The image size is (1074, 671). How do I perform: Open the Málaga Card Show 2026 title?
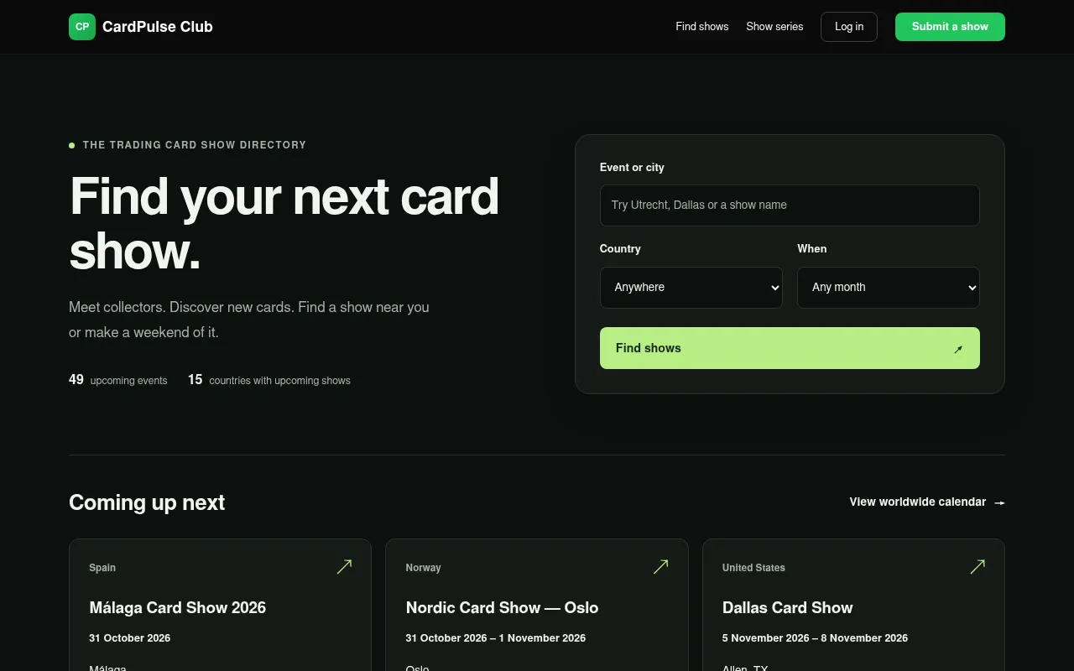(x=178, y=607)
